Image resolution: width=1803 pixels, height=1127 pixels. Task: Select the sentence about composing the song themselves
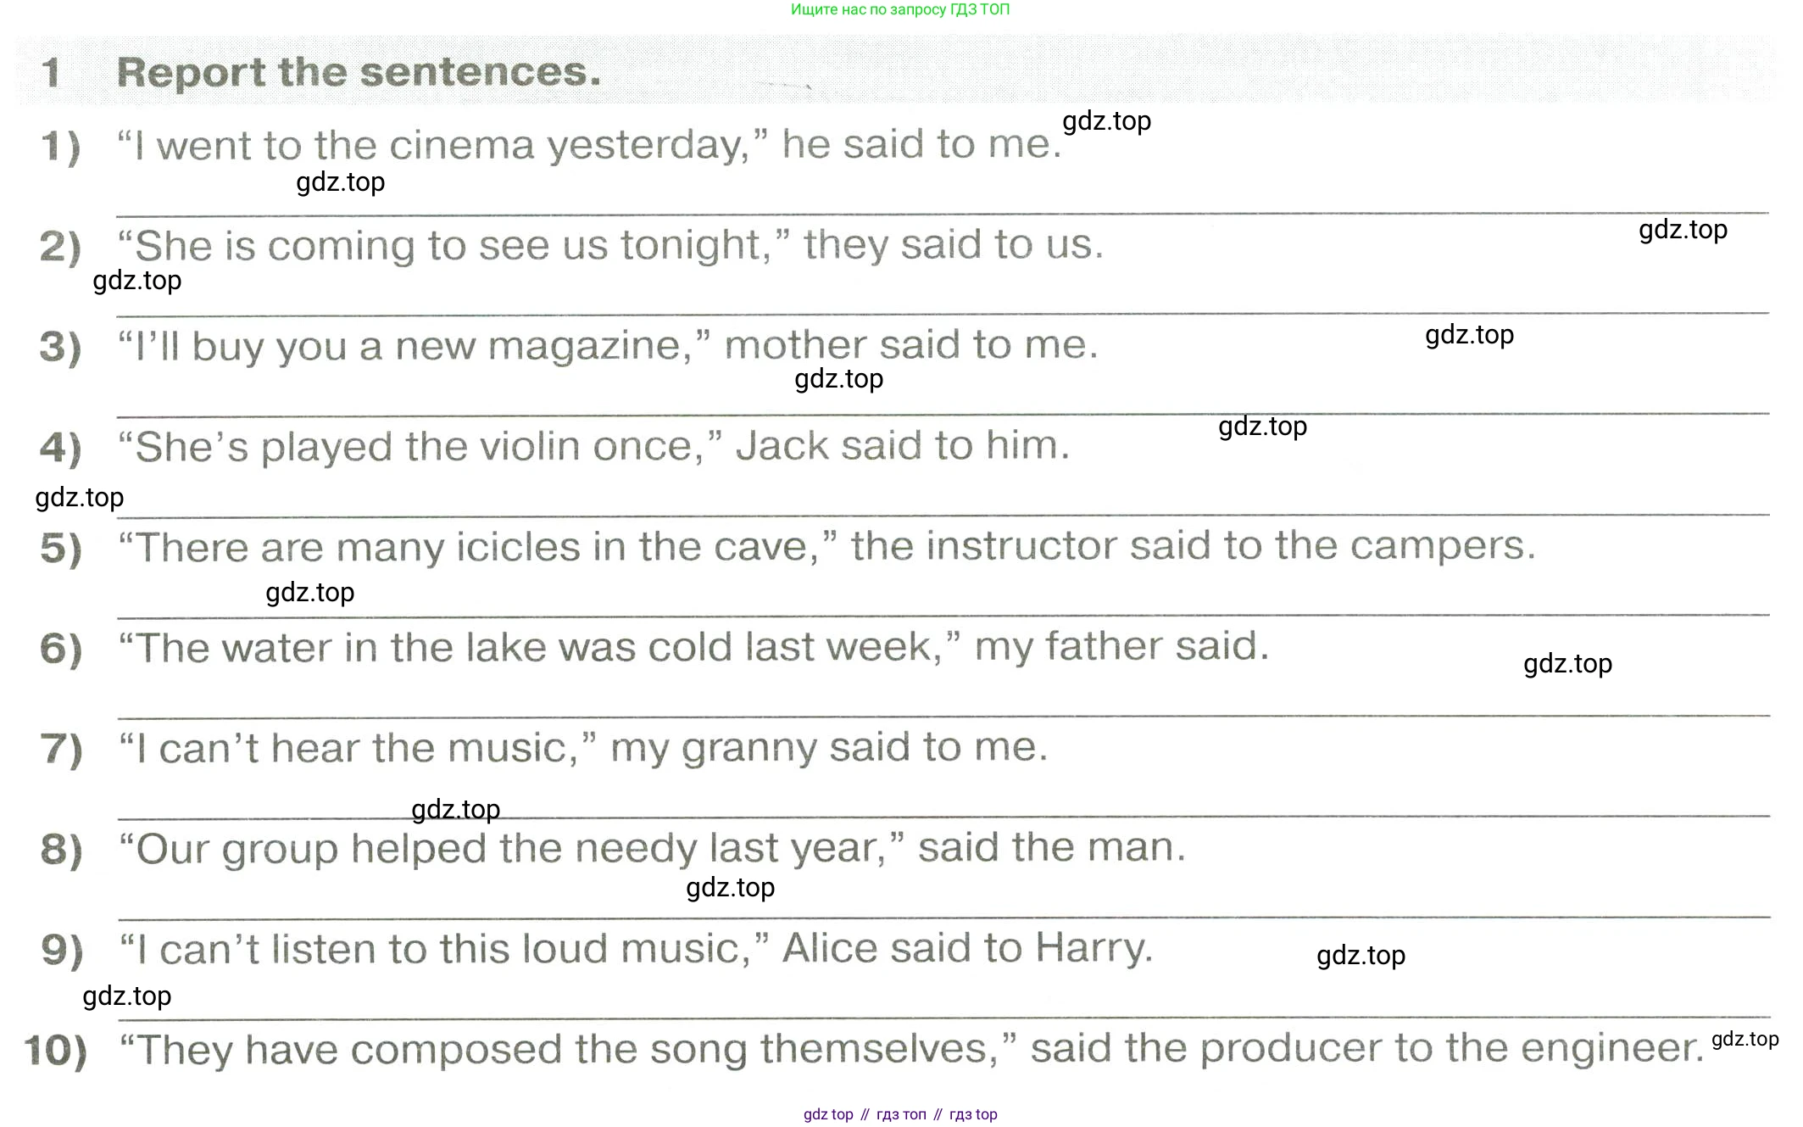pyautogui.click(x=911, y=1049)
